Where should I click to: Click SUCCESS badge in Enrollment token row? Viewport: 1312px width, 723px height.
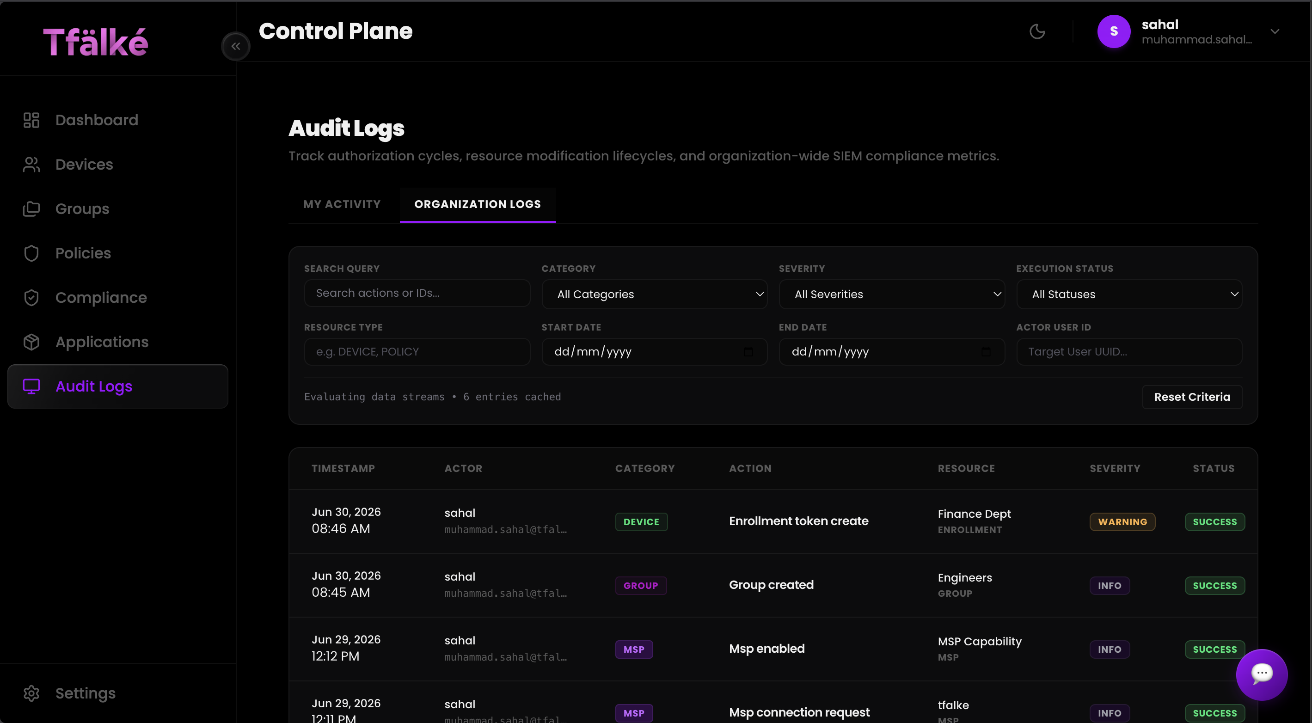1215,522
